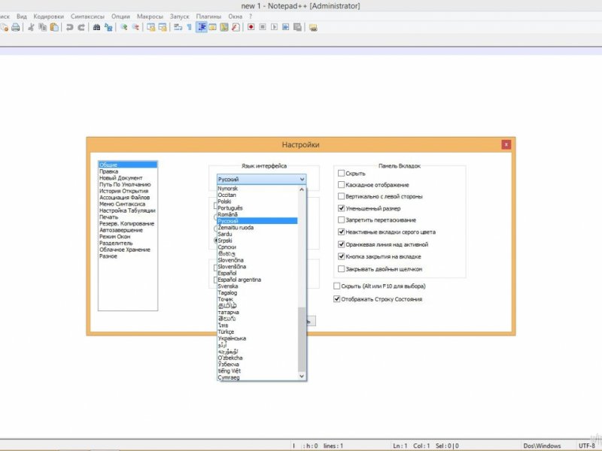Image resolution: width=602 pixels, height=451 pixels.
Task: Uncheck 'Оранжевая линия над активной'
Action: (x=341, y=244)
